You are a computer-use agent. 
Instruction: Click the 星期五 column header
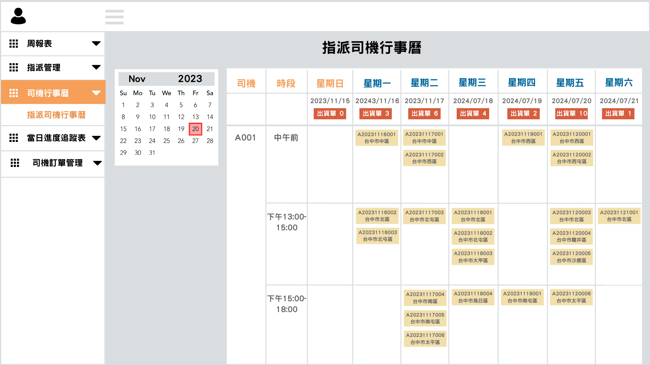pyautogui.click(x=570, y=83)
